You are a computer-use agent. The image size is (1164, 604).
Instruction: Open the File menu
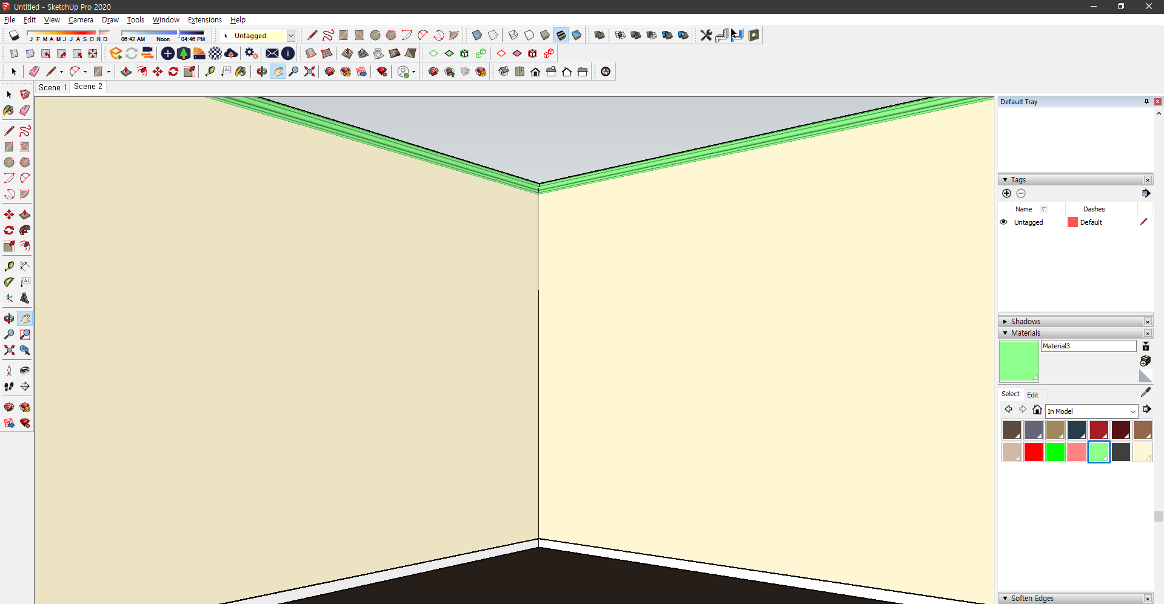[10, 20]
